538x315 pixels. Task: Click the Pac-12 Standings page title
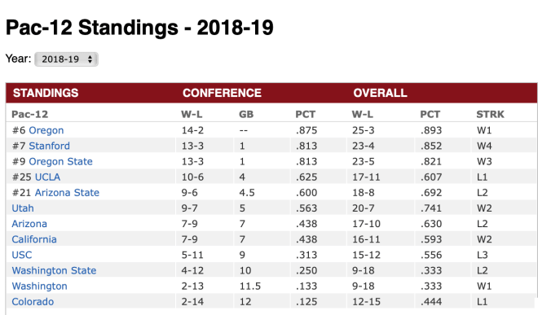click(139, 28)
